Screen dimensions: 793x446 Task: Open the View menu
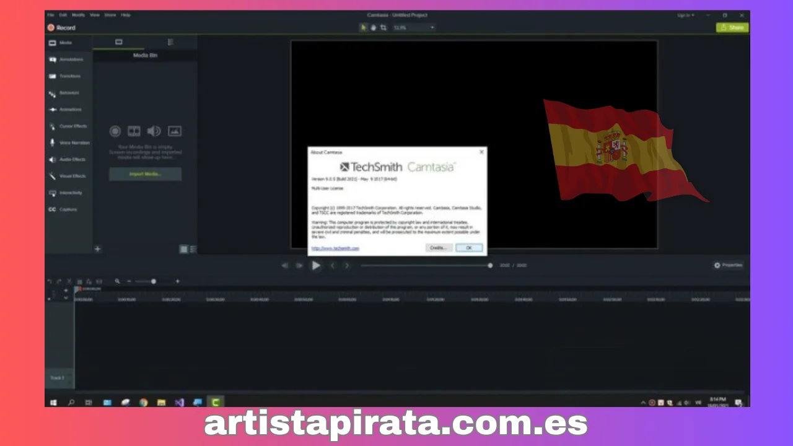95,15
